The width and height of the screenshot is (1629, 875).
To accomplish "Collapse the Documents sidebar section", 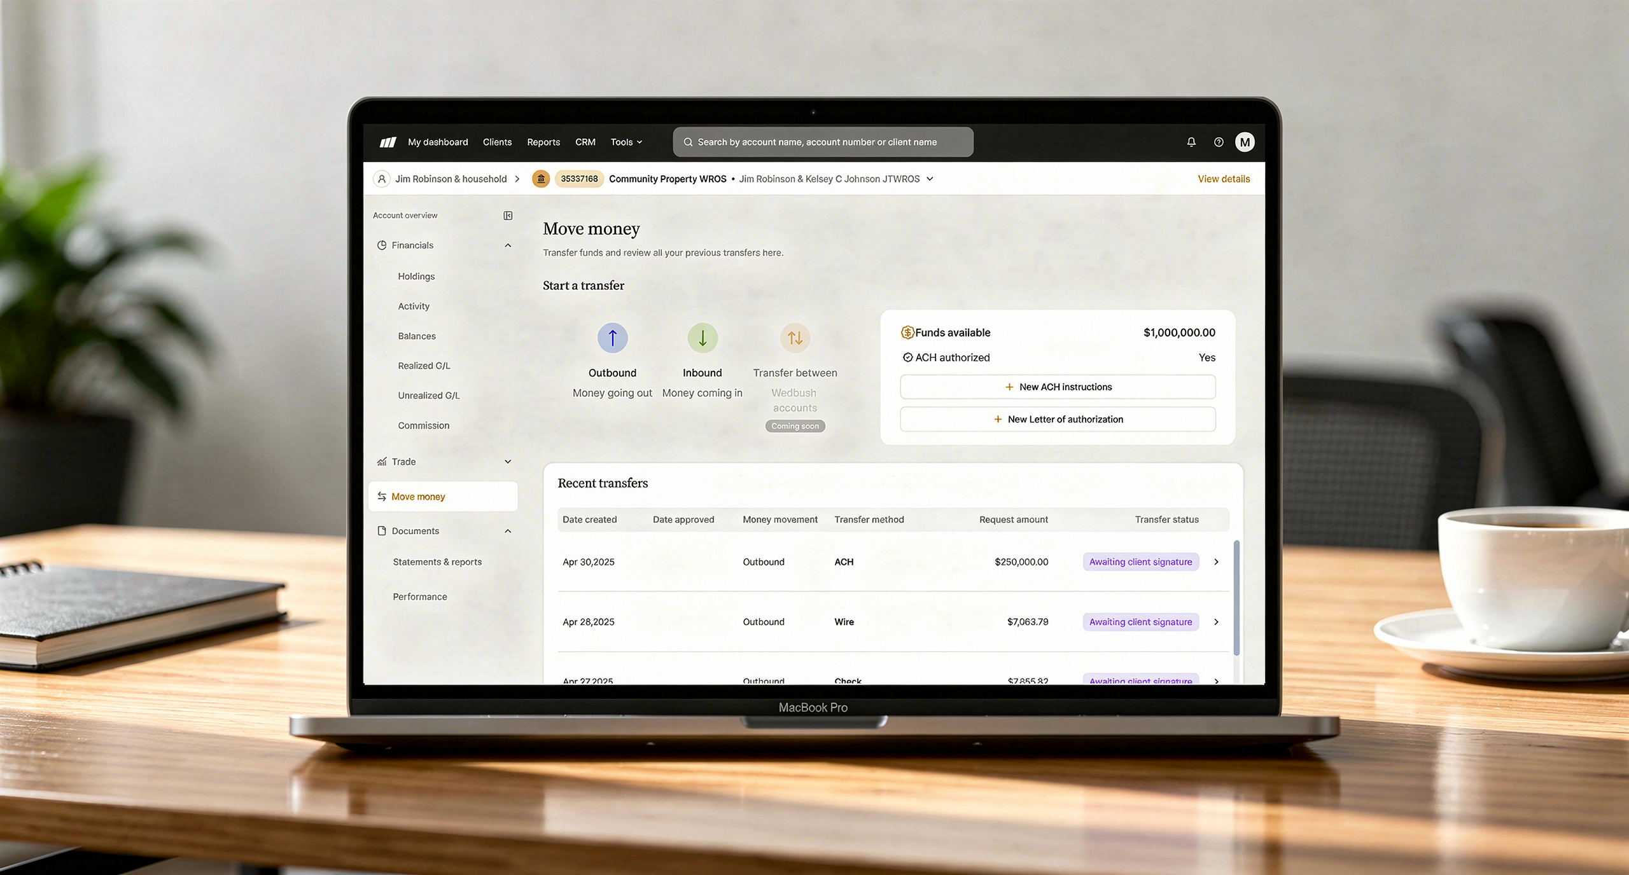I will pos(508,531).
